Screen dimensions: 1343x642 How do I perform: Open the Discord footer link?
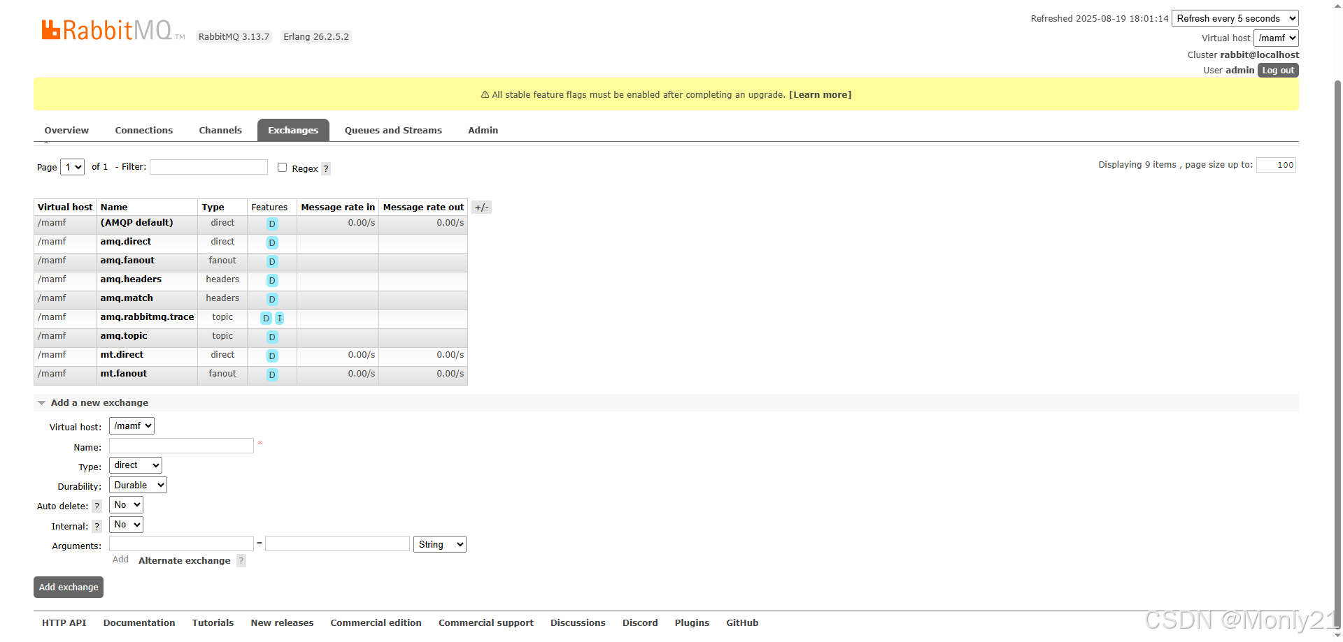coord(640,623)
